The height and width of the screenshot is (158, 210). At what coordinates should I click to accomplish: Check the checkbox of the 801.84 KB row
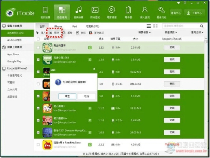click(x=38, y=84)
